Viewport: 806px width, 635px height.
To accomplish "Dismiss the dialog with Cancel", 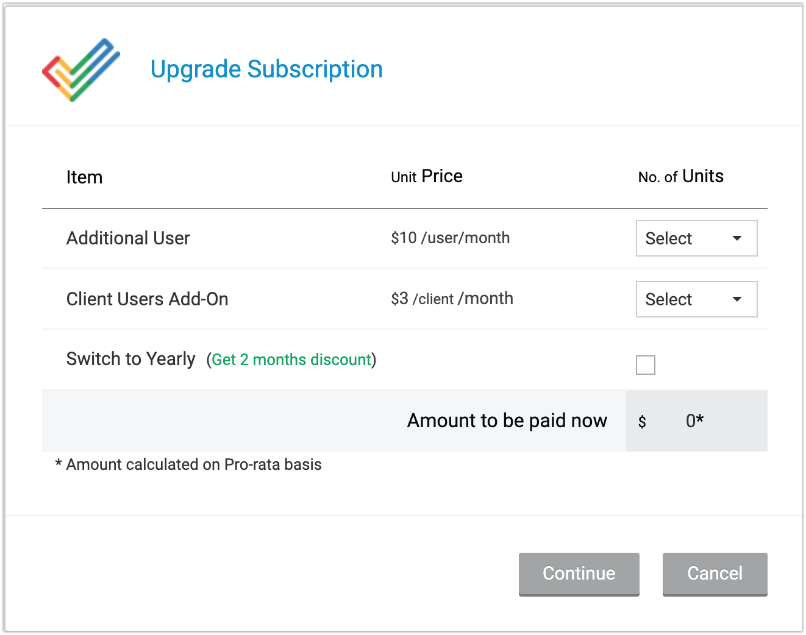I will point(715,573).
